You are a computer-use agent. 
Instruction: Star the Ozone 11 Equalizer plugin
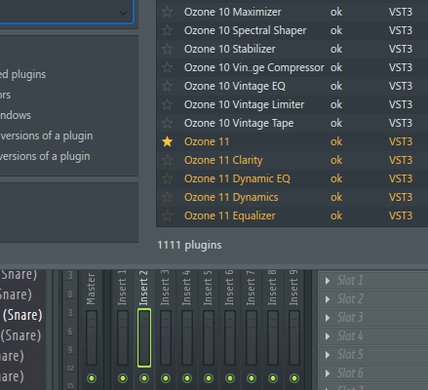[168, 215]
